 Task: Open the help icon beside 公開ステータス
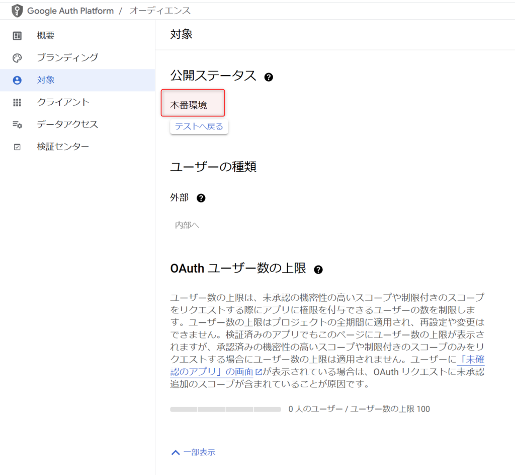click(269, 77)
